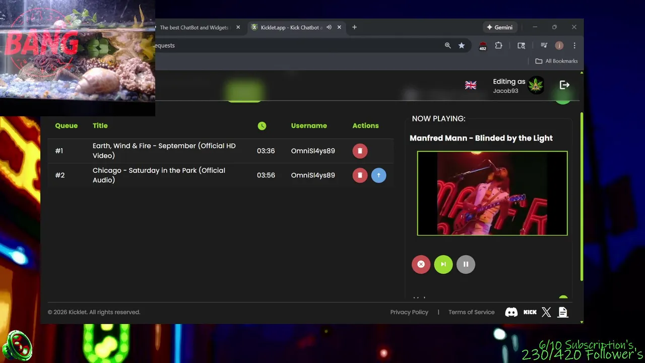Open a new browser tab
This screenshot has height=363, width=645.
click(x=354, y=27)
